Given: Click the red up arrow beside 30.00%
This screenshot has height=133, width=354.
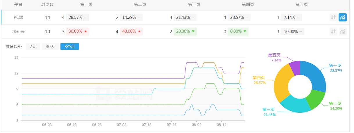Looking at the screenshot, I should (85, 32).
